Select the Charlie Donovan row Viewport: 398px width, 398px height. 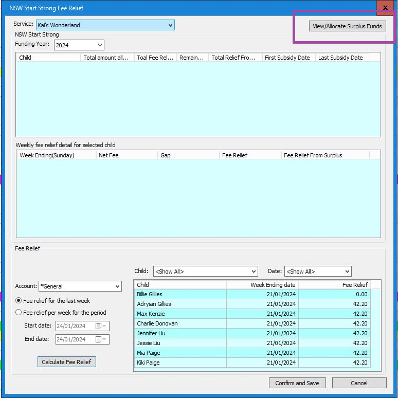click(x=180, y=323)
